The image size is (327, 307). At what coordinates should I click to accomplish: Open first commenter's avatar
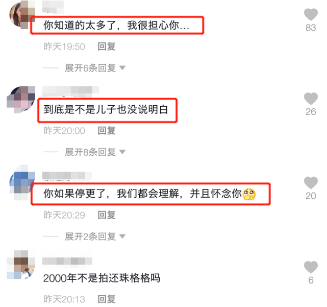[x=22, y=15]
